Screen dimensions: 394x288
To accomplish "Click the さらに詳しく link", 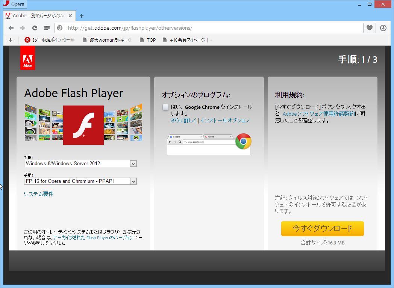I will click(184, 121).
